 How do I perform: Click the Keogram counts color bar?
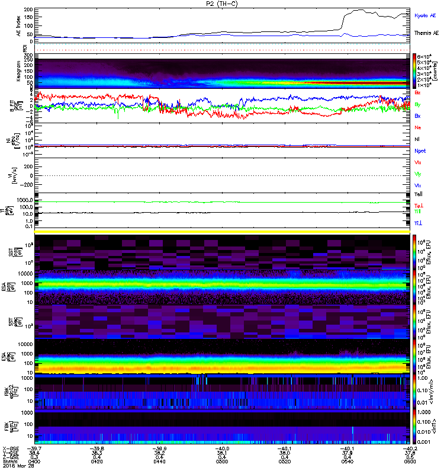coord(414,71)
